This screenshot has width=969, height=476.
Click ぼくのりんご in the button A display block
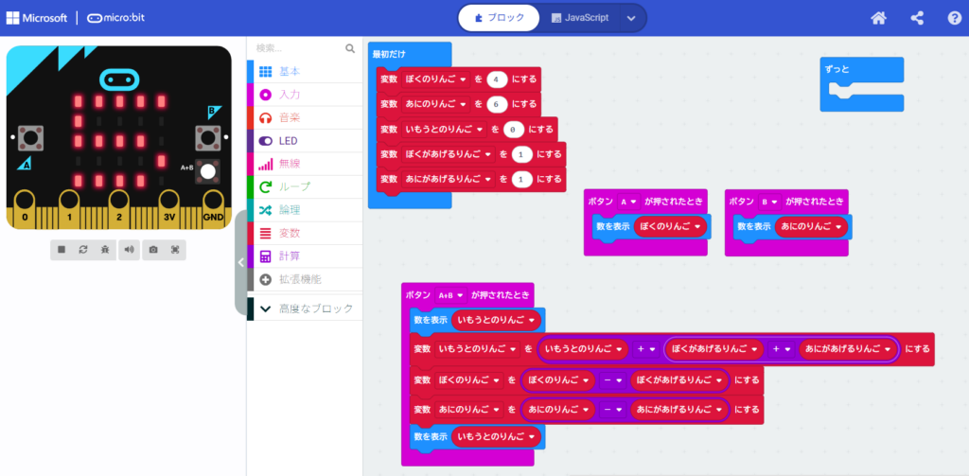(x=669, y=227)
